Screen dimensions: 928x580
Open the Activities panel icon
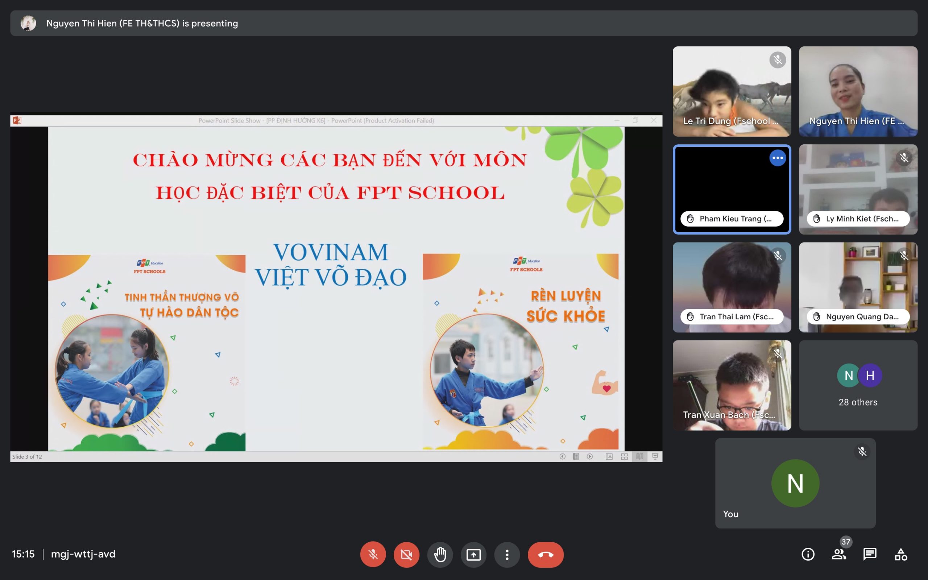pyautogui.click(x=901, y=554)
